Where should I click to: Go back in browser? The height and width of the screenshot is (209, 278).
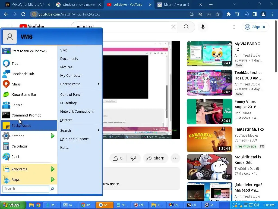(6, 14)
